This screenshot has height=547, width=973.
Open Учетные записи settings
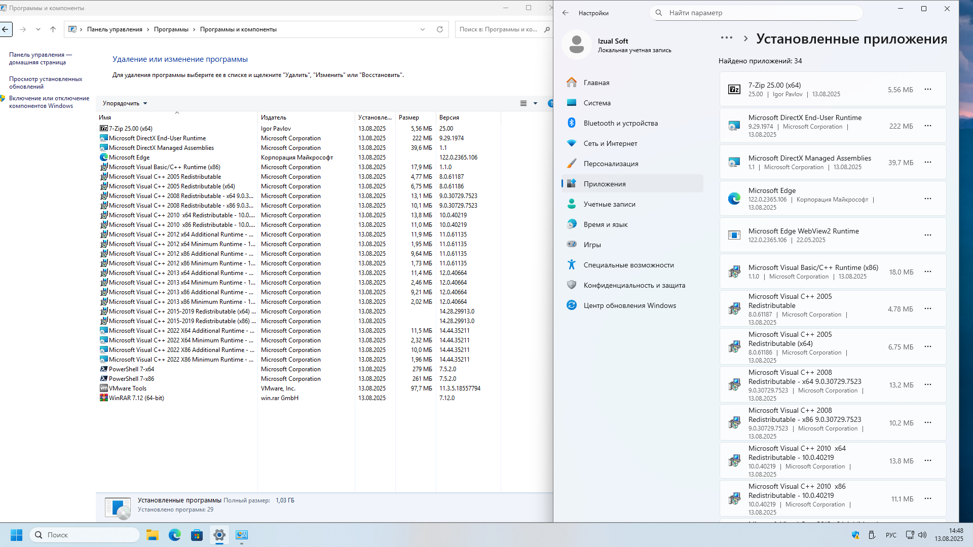632,204
